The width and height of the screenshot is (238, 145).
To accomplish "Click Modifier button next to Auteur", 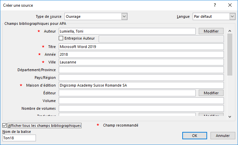I will click(x=211, y=31).
